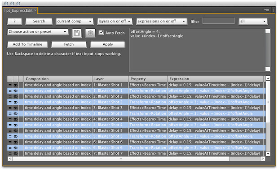Toggle expression equals icon for Blaster Shot 6 Rotation row
This screenshot has height=170, width=278.
[x=10, y=148]
